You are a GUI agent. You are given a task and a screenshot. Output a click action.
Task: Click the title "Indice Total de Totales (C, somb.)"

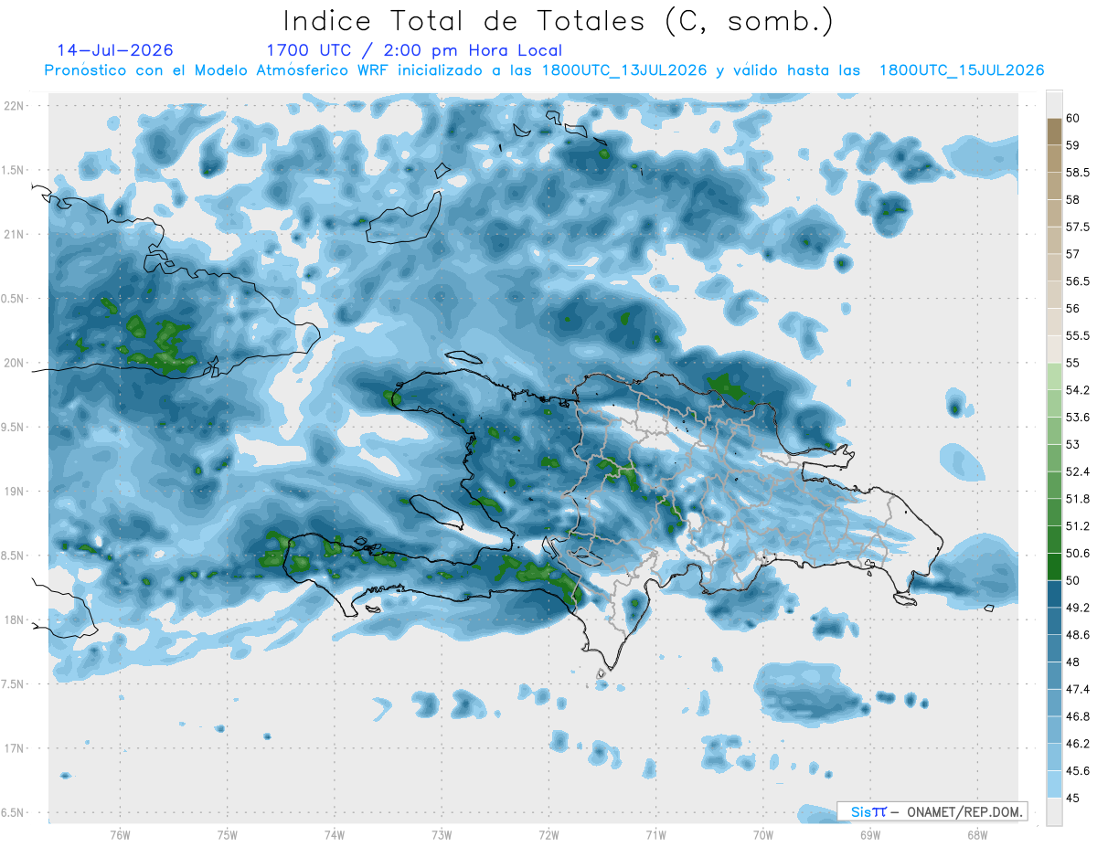click(x=558, y=21)
